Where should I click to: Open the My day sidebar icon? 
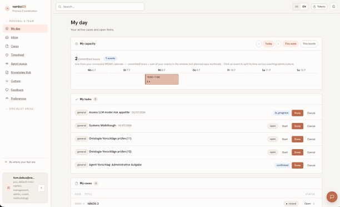[7, 29]
